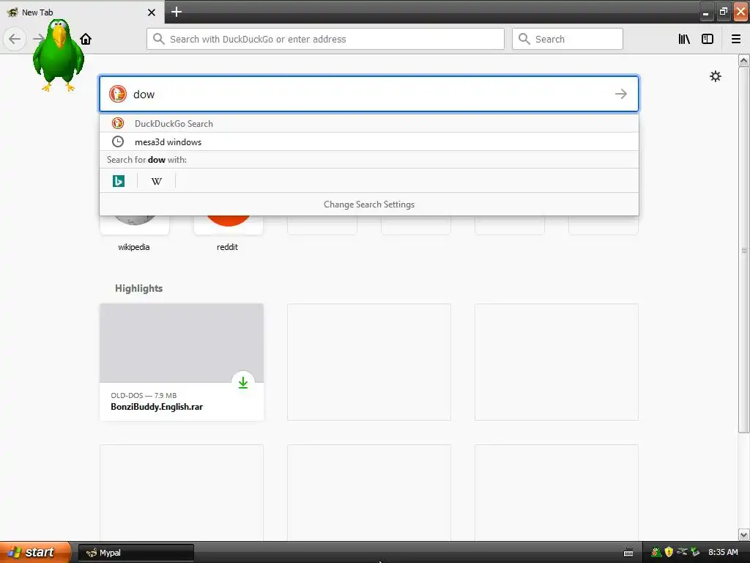Restore down the Mypal browser window
Viewport: 750px width, 563px height.
pos(723,12)
